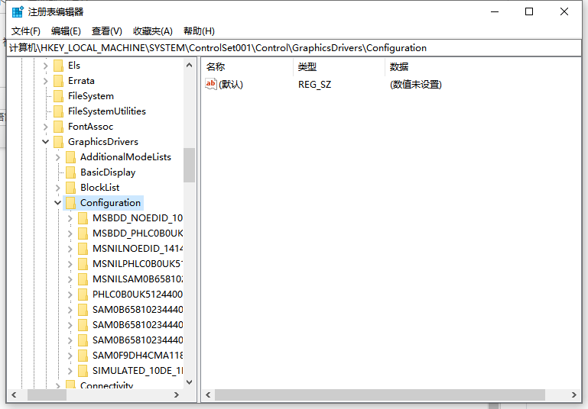This screenshot has height=409, width=588.
Task: Click the folder icon beside FileSystem
Action: tap(58, 96)
